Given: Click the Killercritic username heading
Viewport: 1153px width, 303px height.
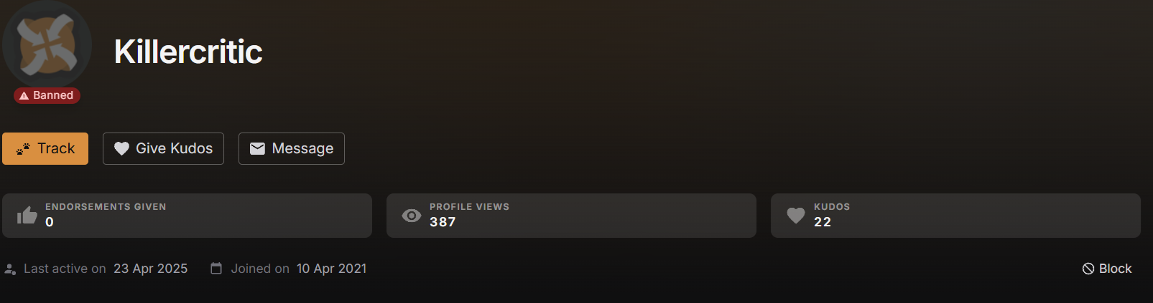Looking at the screenshot, I should coord(188,52).
